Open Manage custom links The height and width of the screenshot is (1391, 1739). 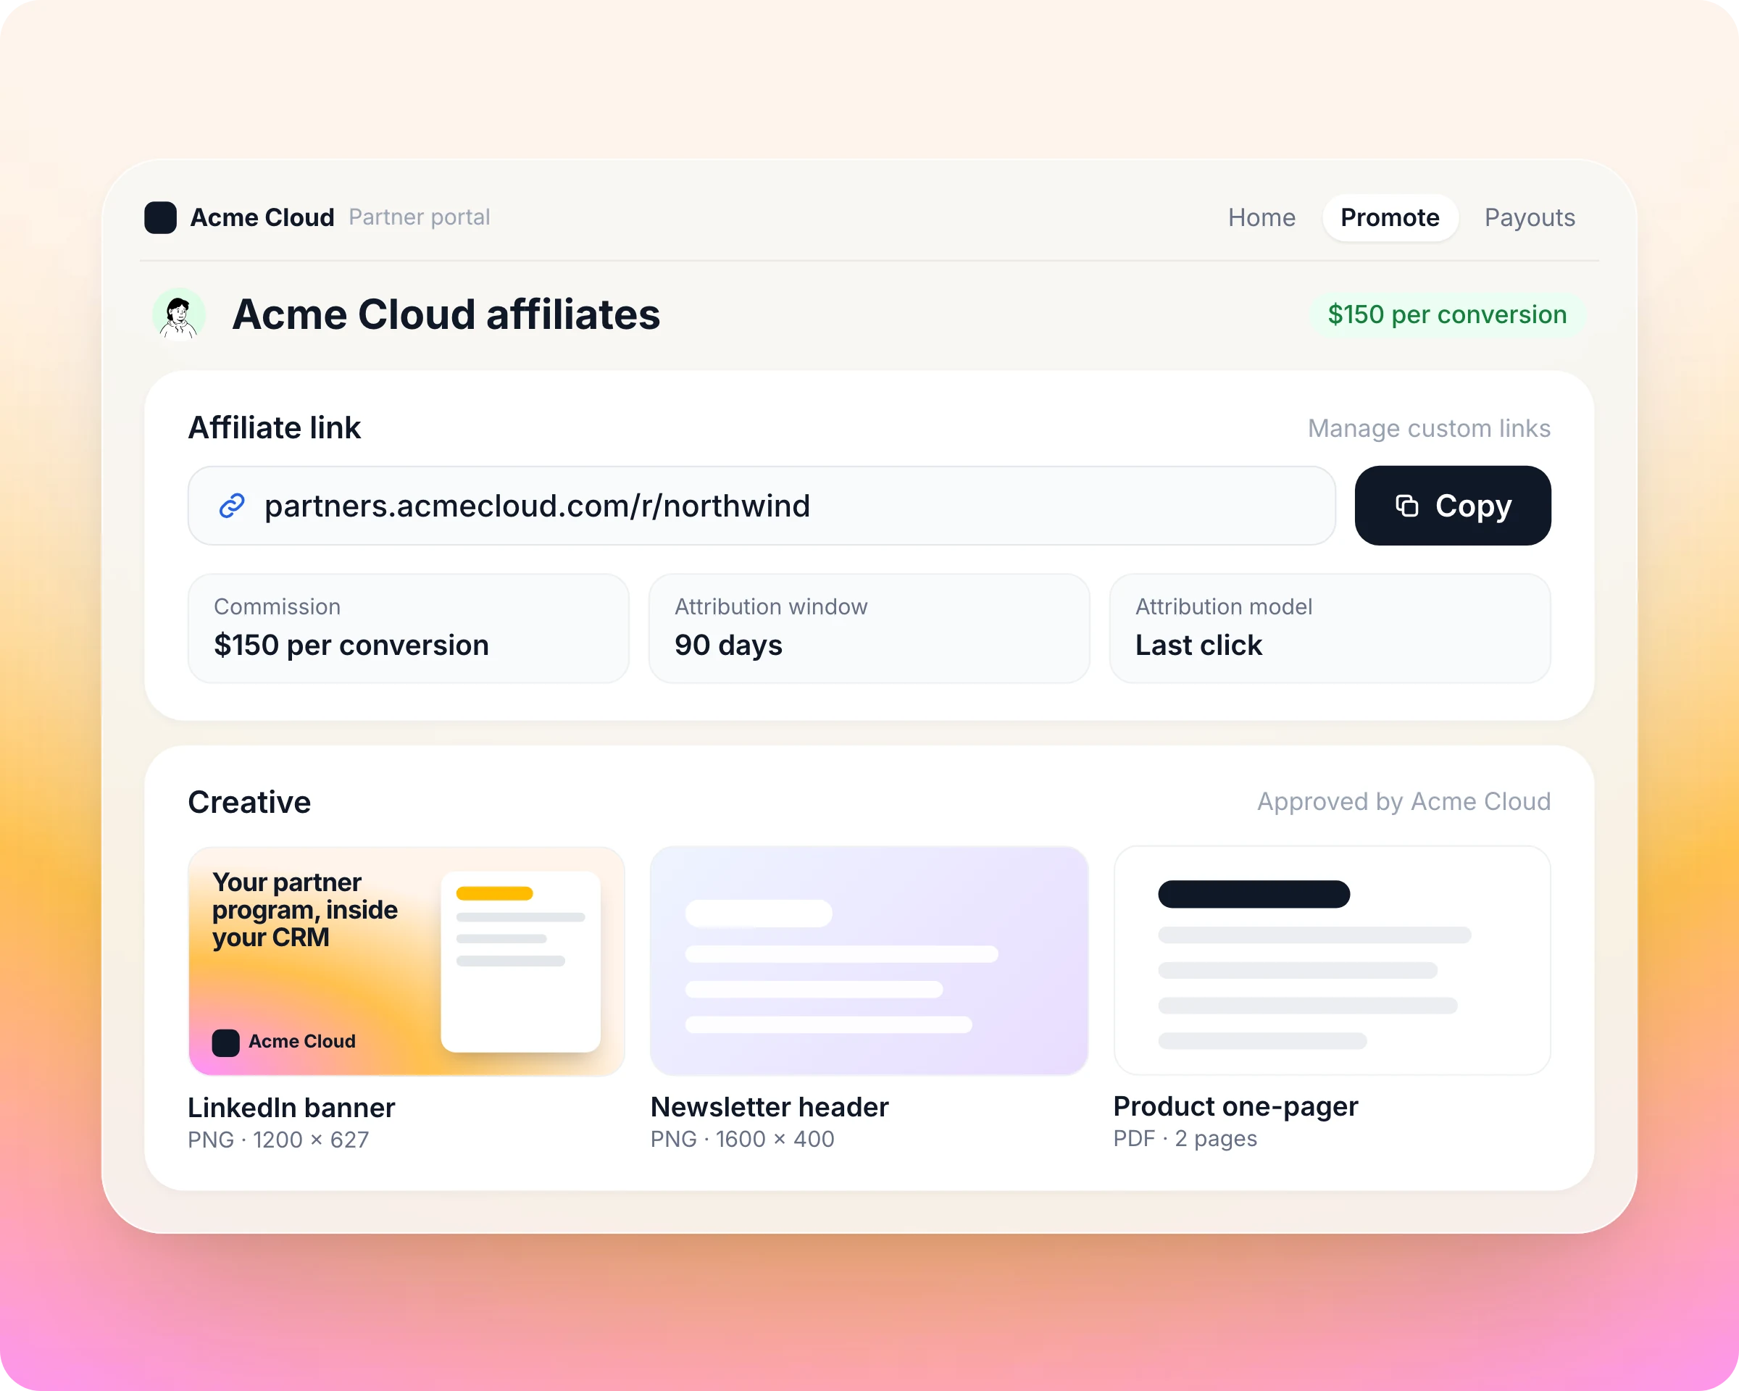tap(1428, 428)
